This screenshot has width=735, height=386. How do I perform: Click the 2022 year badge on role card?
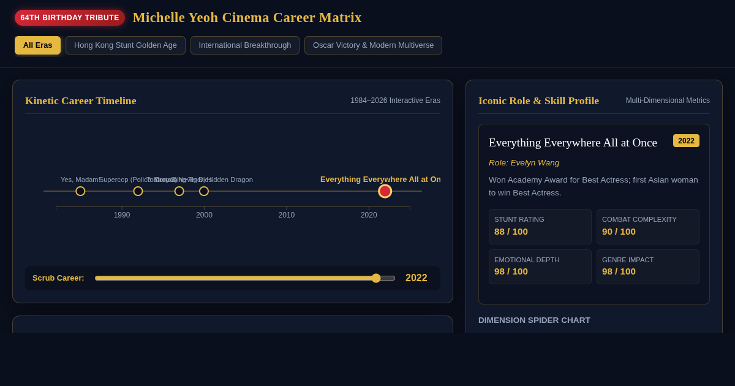click(686, 141)
